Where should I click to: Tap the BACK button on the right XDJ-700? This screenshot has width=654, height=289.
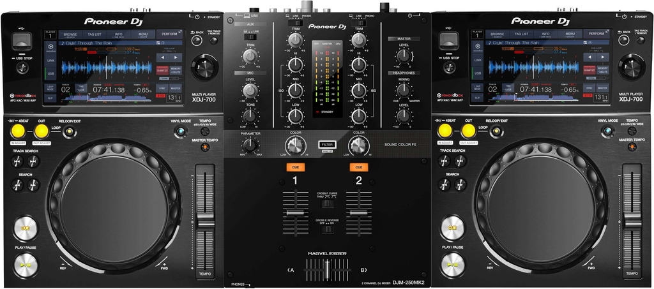pyautogui.click(x=623, y=40)
